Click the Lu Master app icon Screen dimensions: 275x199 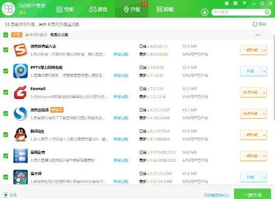(21, 177)
